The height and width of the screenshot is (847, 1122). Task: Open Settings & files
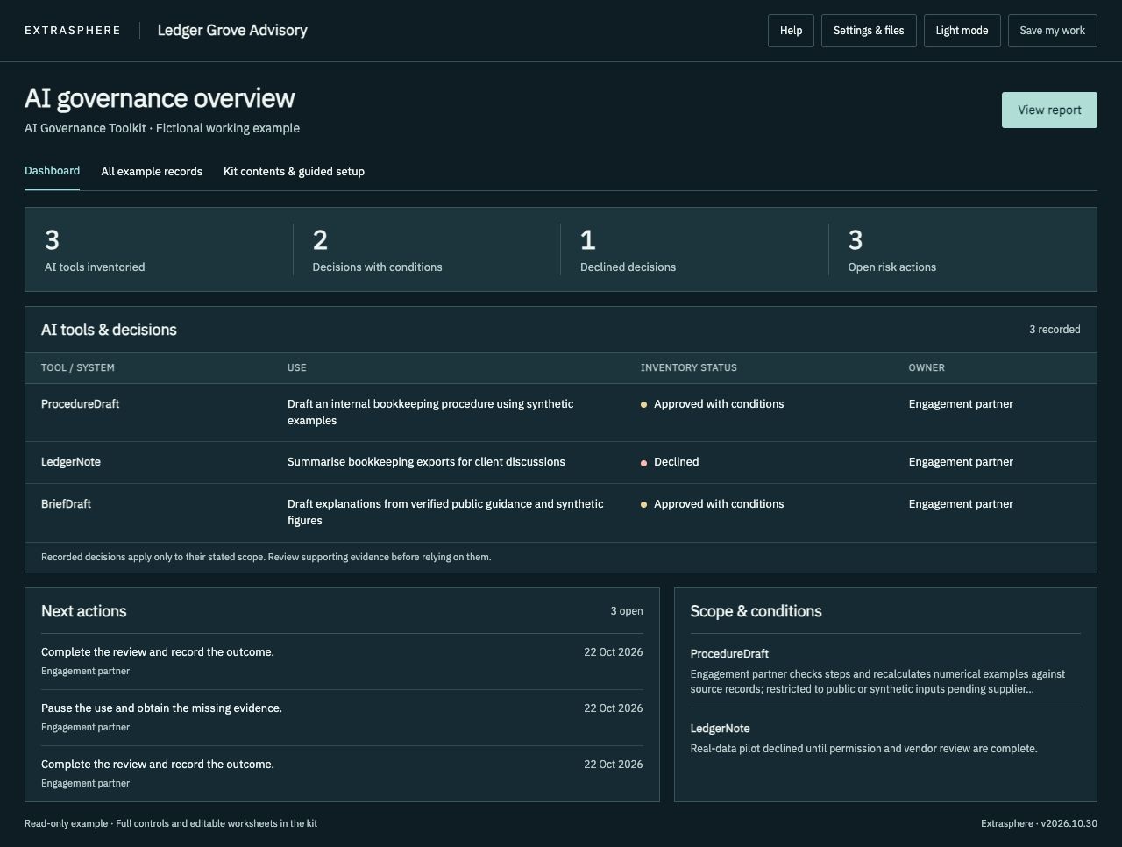tap(869, 31)
